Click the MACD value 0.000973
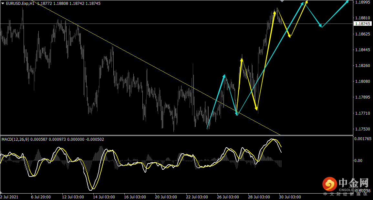Viewport: 373px width, 200px height. click(57, 139)
